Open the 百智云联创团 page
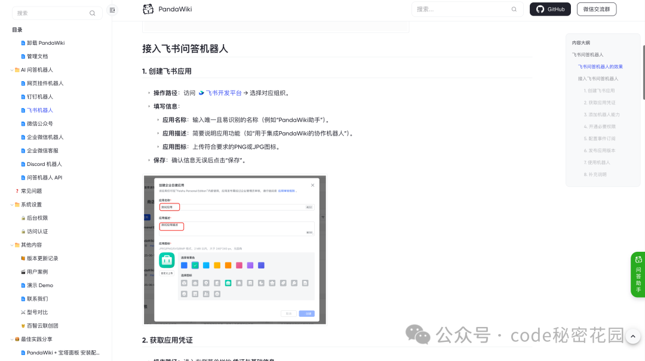The width and height of the screenshot is (645, 361). (x=42, y=326)
